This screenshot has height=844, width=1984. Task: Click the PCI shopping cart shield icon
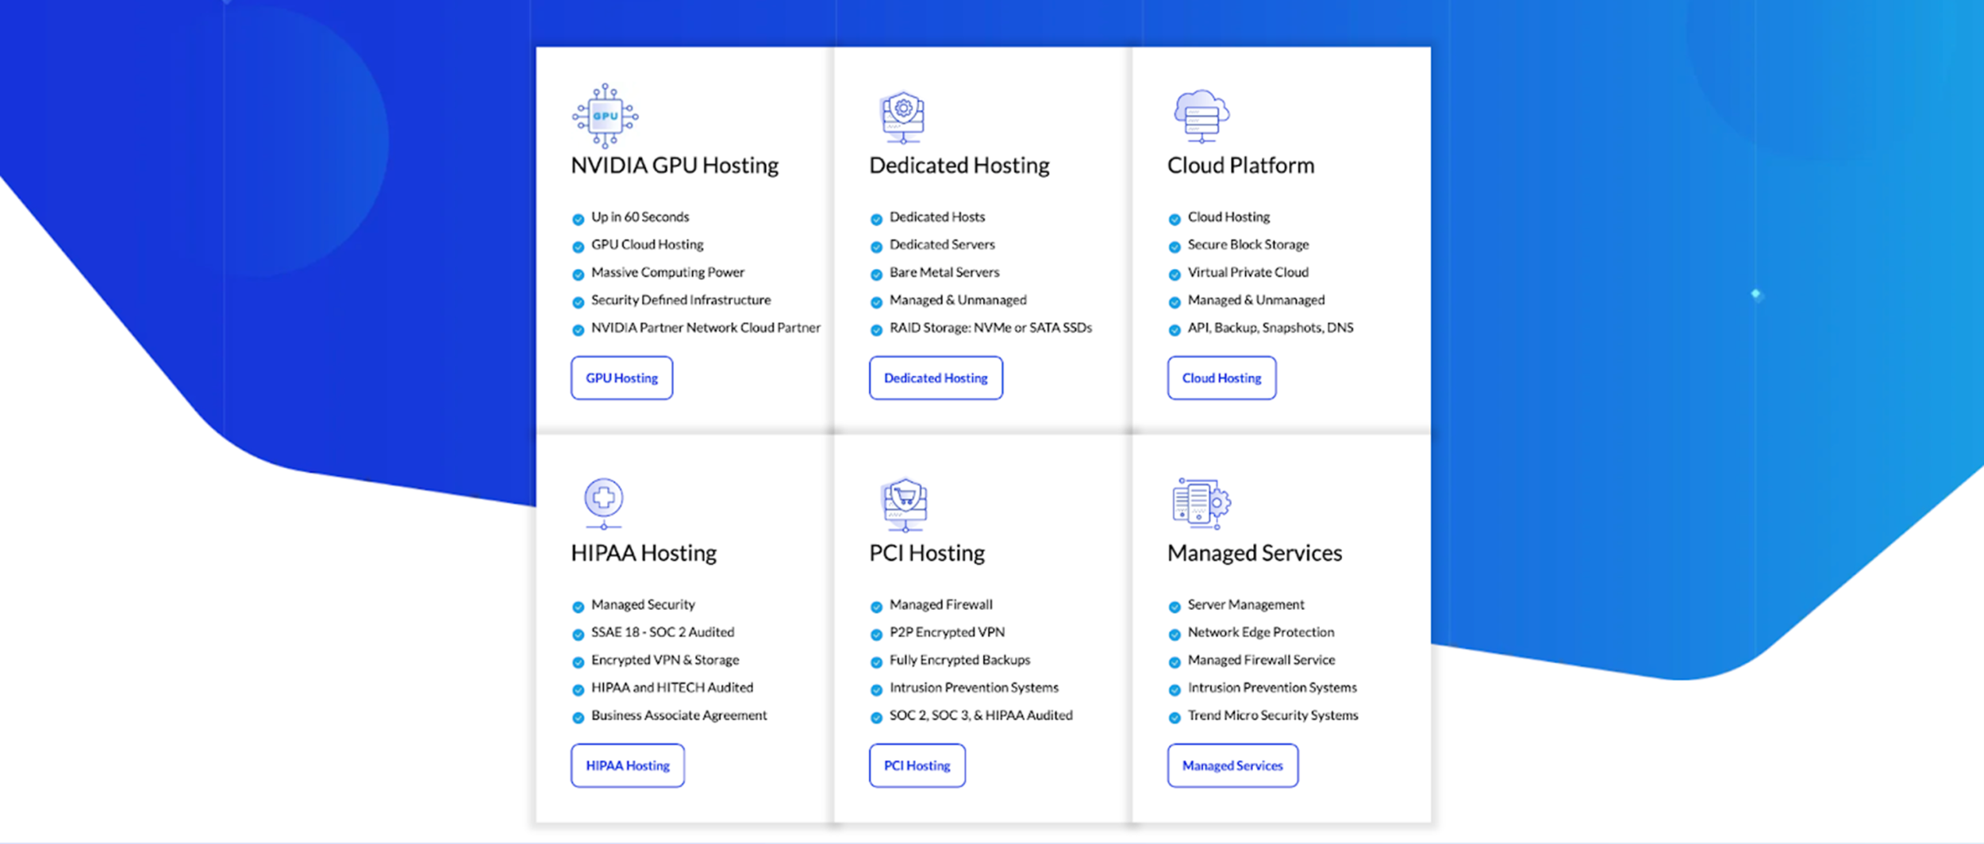click(x=905, y=503)
